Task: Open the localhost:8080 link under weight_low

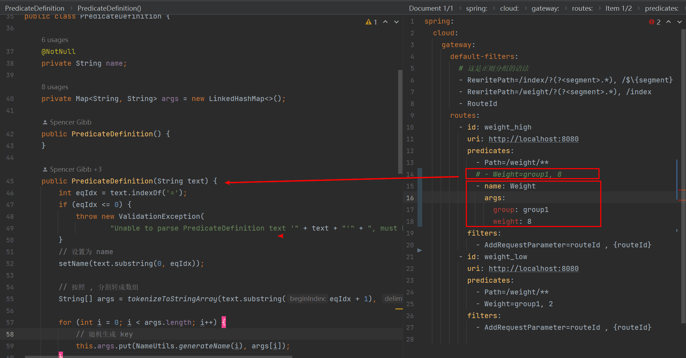Action: point(533,269)
